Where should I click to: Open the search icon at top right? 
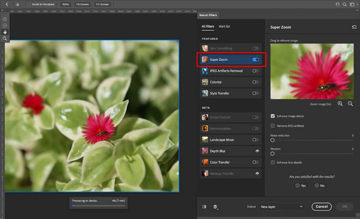345,4
